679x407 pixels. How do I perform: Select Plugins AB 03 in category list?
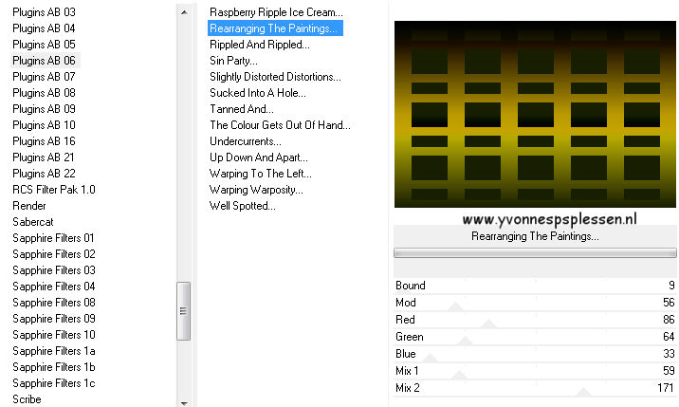pos(44,12)
